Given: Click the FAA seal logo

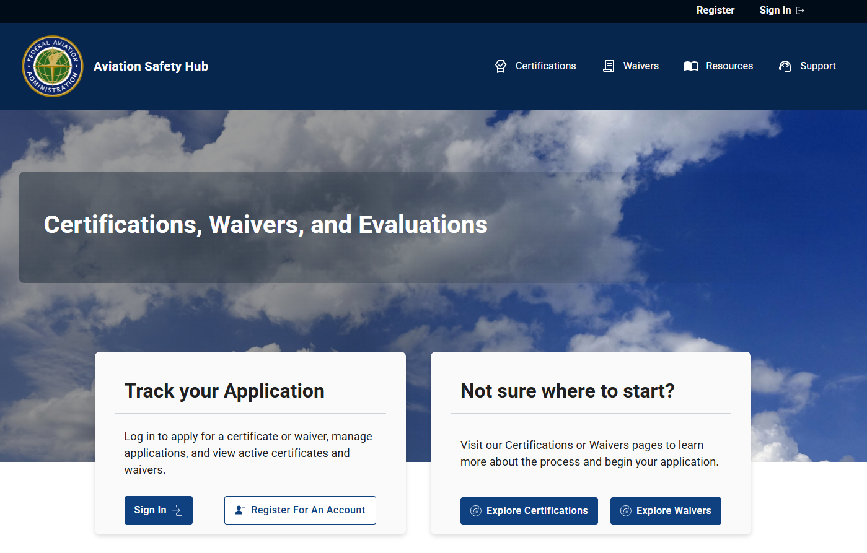Looking at the screenshot, I should (53, 66).
